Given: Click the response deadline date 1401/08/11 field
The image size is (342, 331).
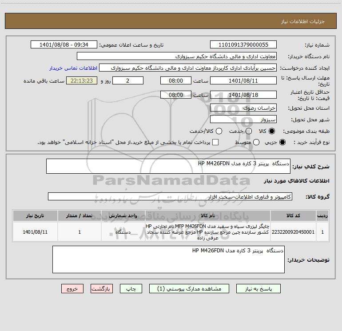Looking at the screenshot, I should 243,80.
